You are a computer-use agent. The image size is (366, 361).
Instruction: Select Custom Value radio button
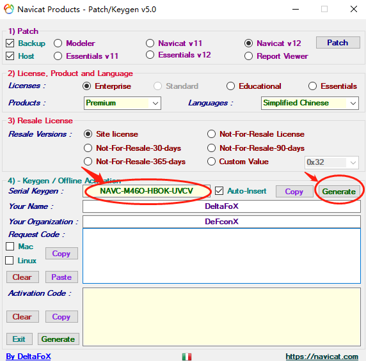[212, 162]
